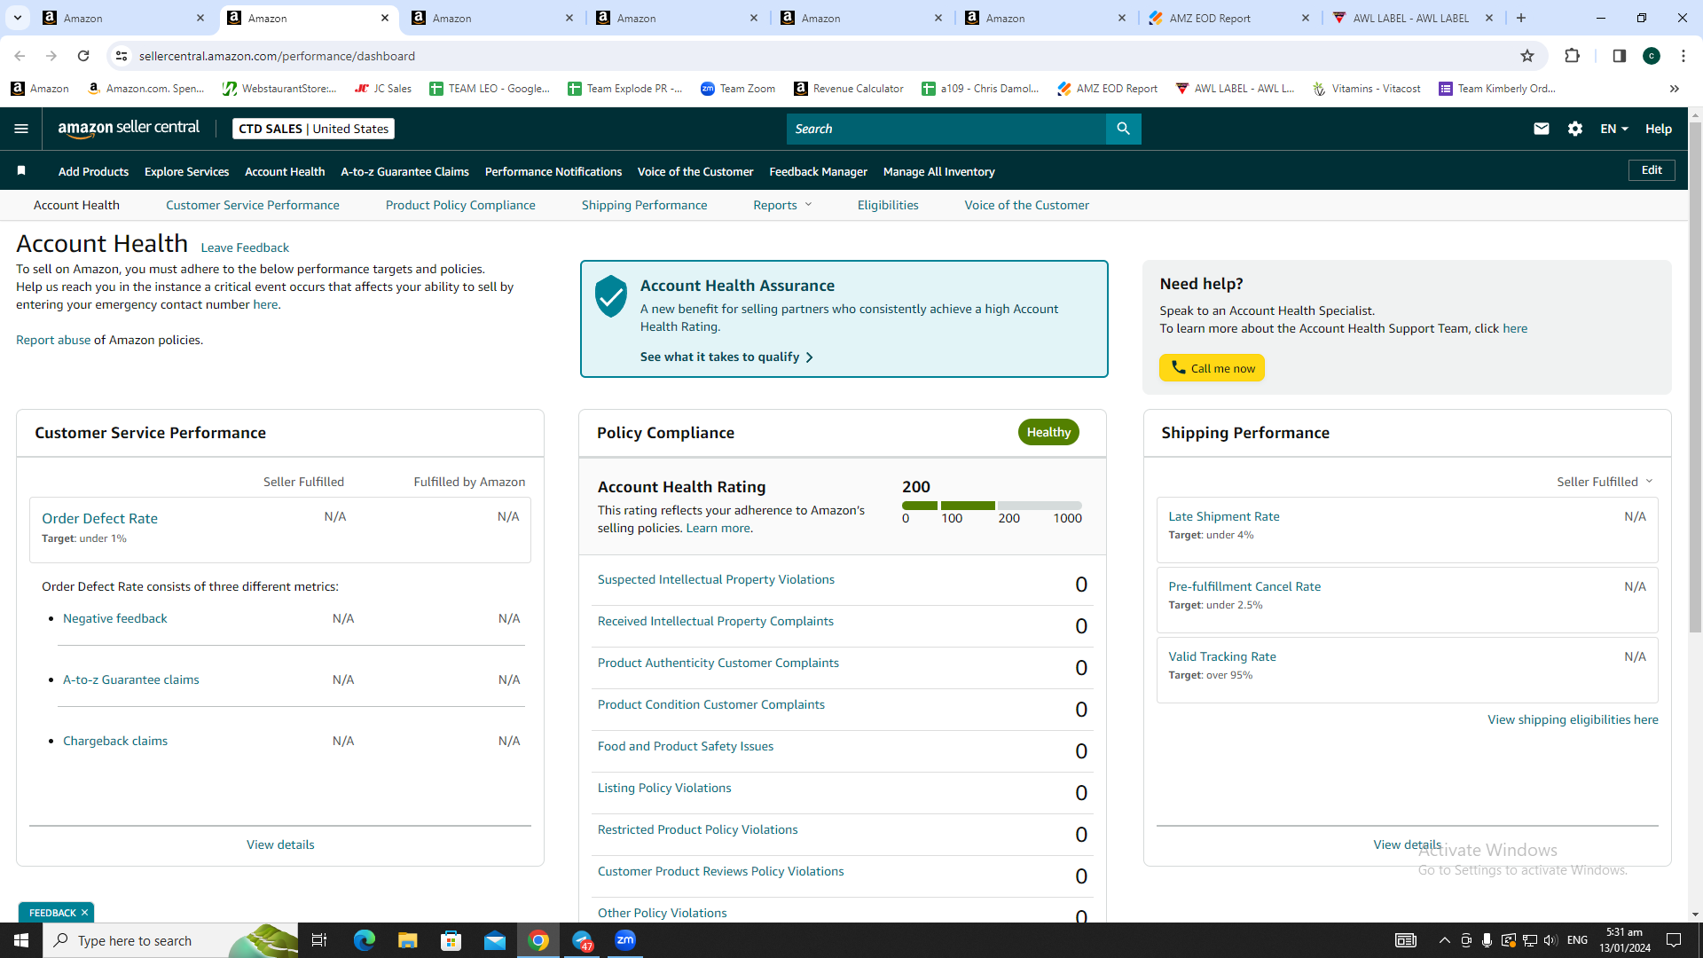This screenshot has width=1703, height=958.
Task: Open Windows notification center icon
Action: pos(1674,940)
